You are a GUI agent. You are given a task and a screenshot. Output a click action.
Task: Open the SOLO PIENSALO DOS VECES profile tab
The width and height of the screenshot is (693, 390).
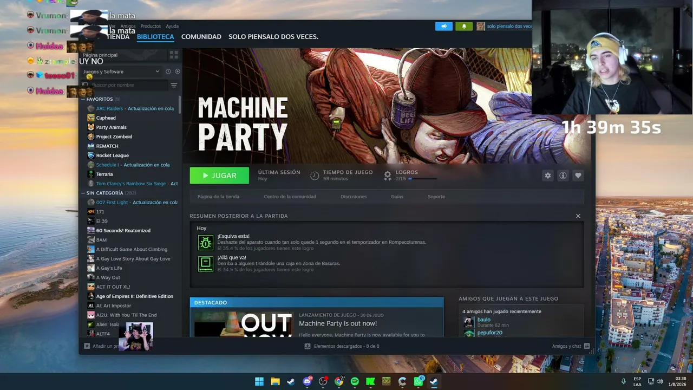point(273,37)
